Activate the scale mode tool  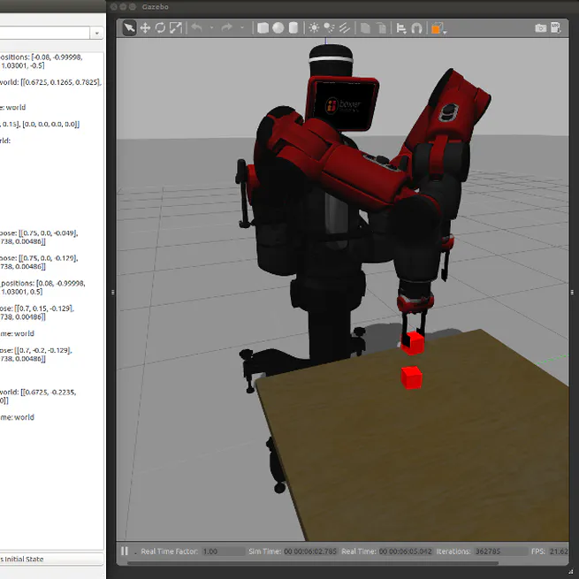click(175, 28)
